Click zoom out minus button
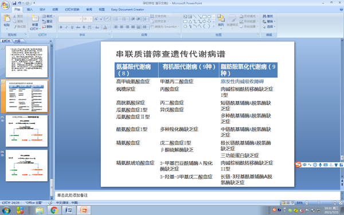This screenshot has width=344, height=215. coord(307,203)
